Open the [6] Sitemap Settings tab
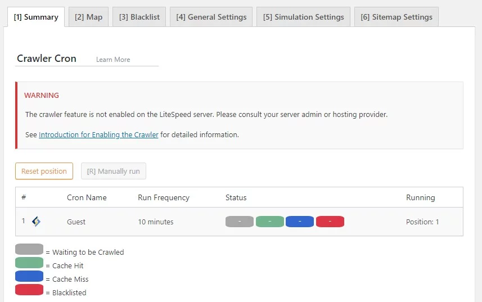This screenshot has width=482, height=302. [x=397, y=17]
